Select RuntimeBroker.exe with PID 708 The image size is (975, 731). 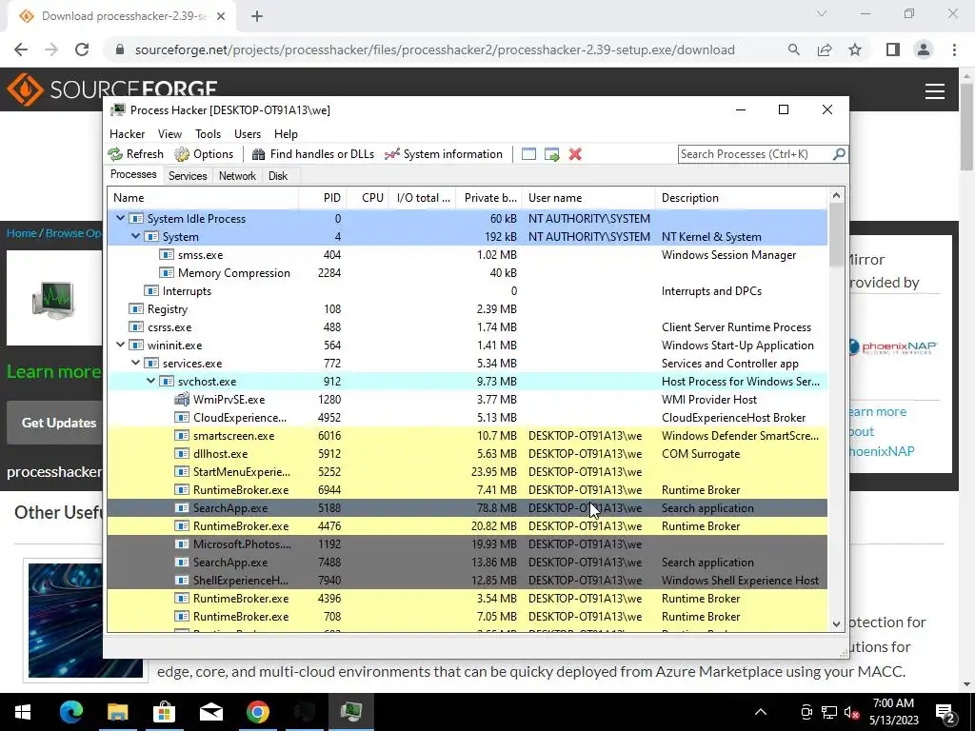click(x=467, y=617)
